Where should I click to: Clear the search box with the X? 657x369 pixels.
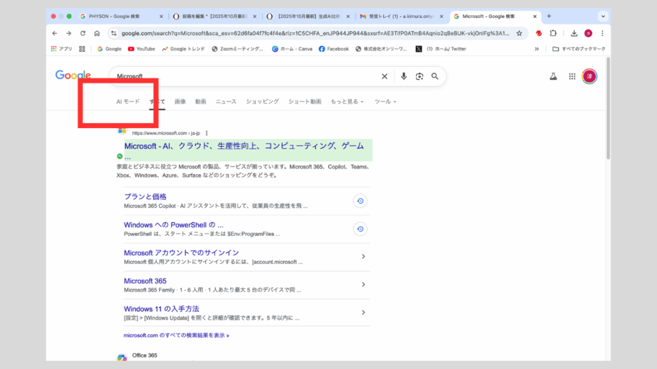point(385,76)
